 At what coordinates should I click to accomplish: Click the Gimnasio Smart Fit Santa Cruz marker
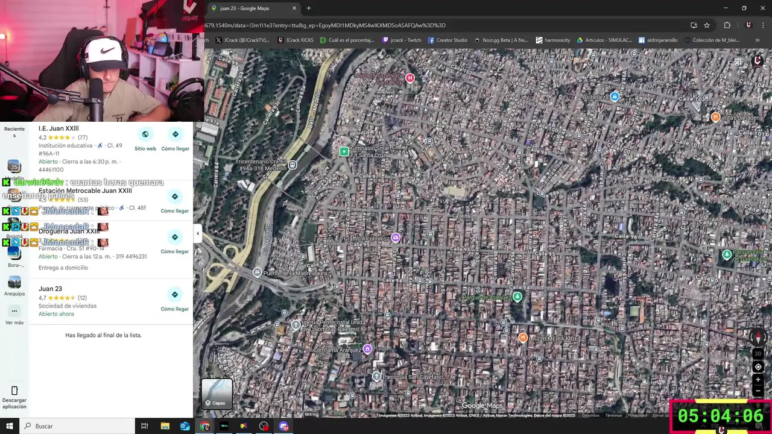(x=344, y=151)
